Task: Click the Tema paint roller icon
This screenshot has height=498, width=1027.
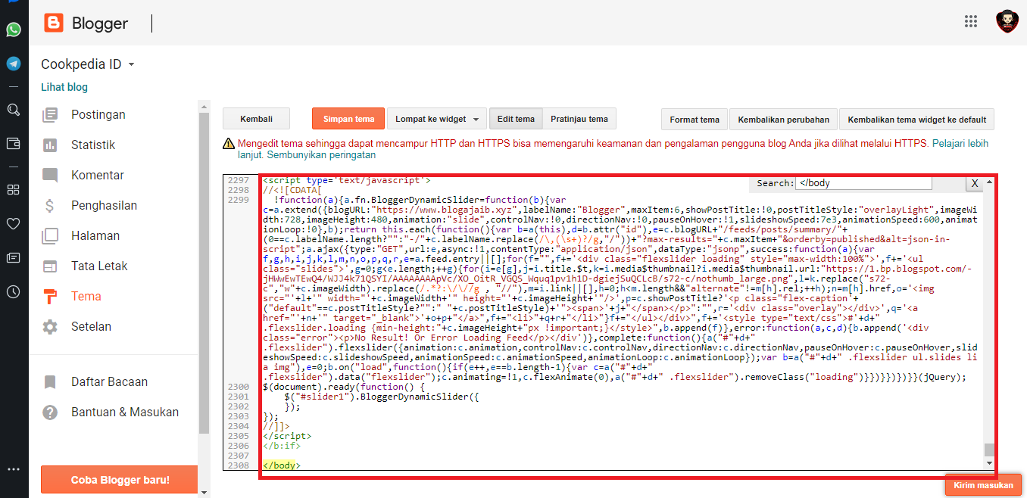Action: (50, 297)
